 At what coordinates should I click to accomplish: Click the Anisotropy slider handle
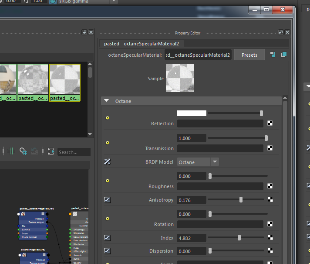click(x=241, y=199)
